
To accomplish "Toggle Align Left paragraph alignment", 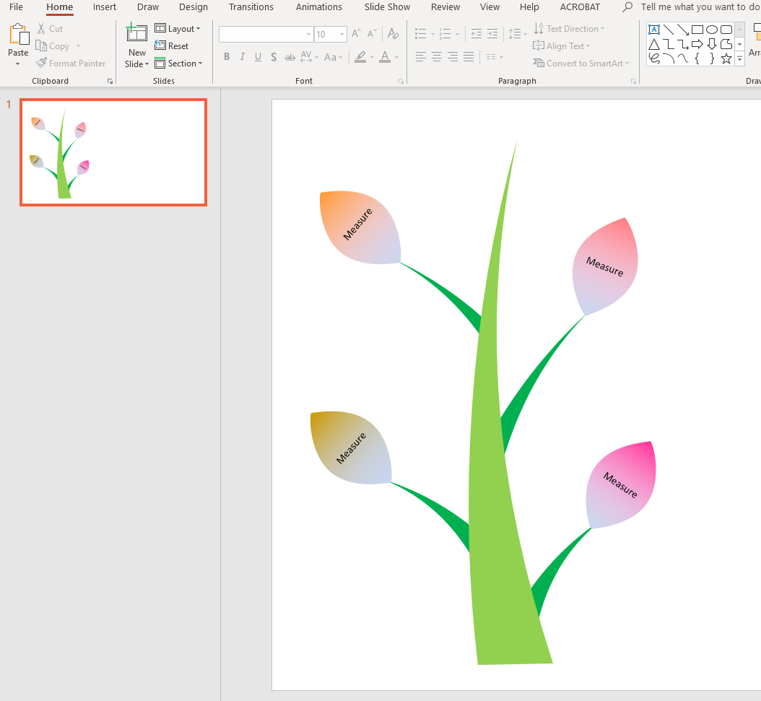I will point(421,57).
